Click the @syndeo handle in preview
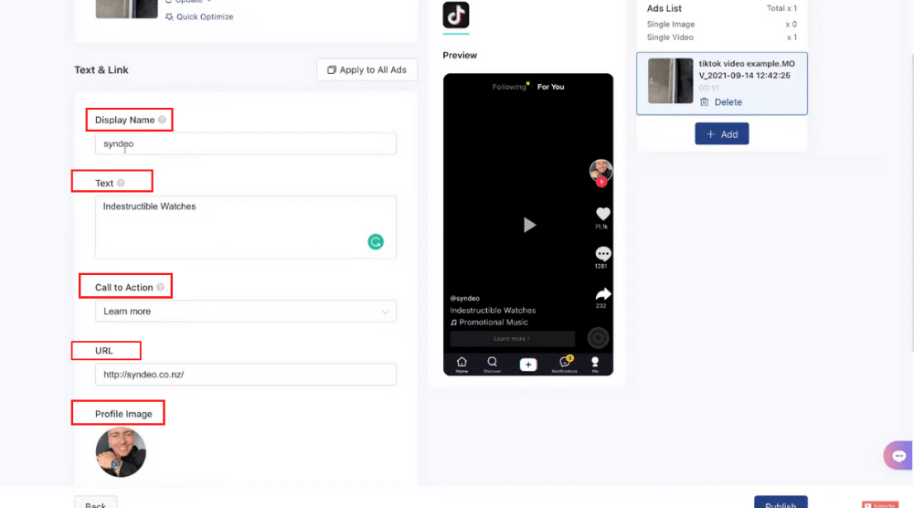Viewport: 914px width, 508px height. (464, 298)
